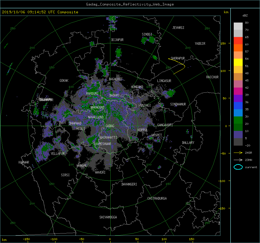Select the purple-grey 10 dBZ color swatch
This screenshot has height=243, width=260.
pos(238,135)
